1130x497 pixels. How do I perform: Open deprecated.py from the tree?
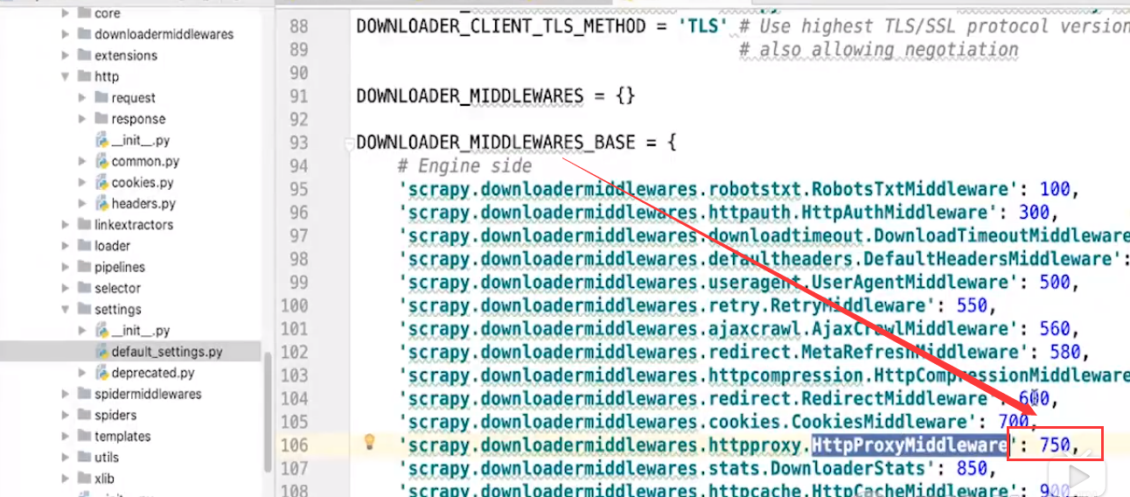click(152, 373)
